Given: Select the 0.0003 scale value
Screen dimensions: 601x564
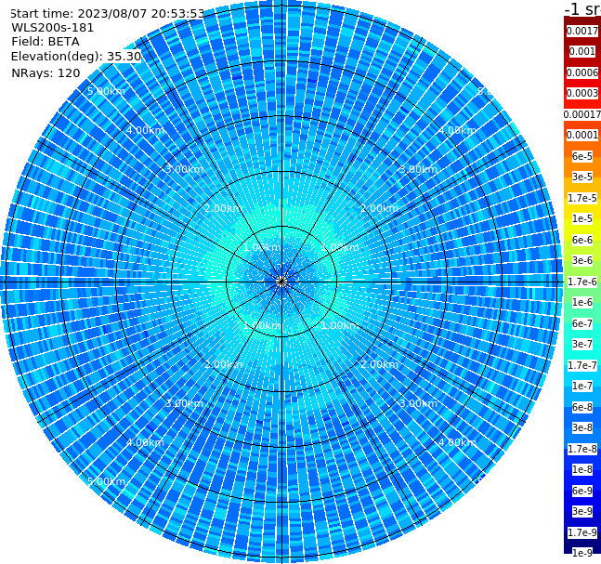Looking at the screenshot, I should click(582, 93).
